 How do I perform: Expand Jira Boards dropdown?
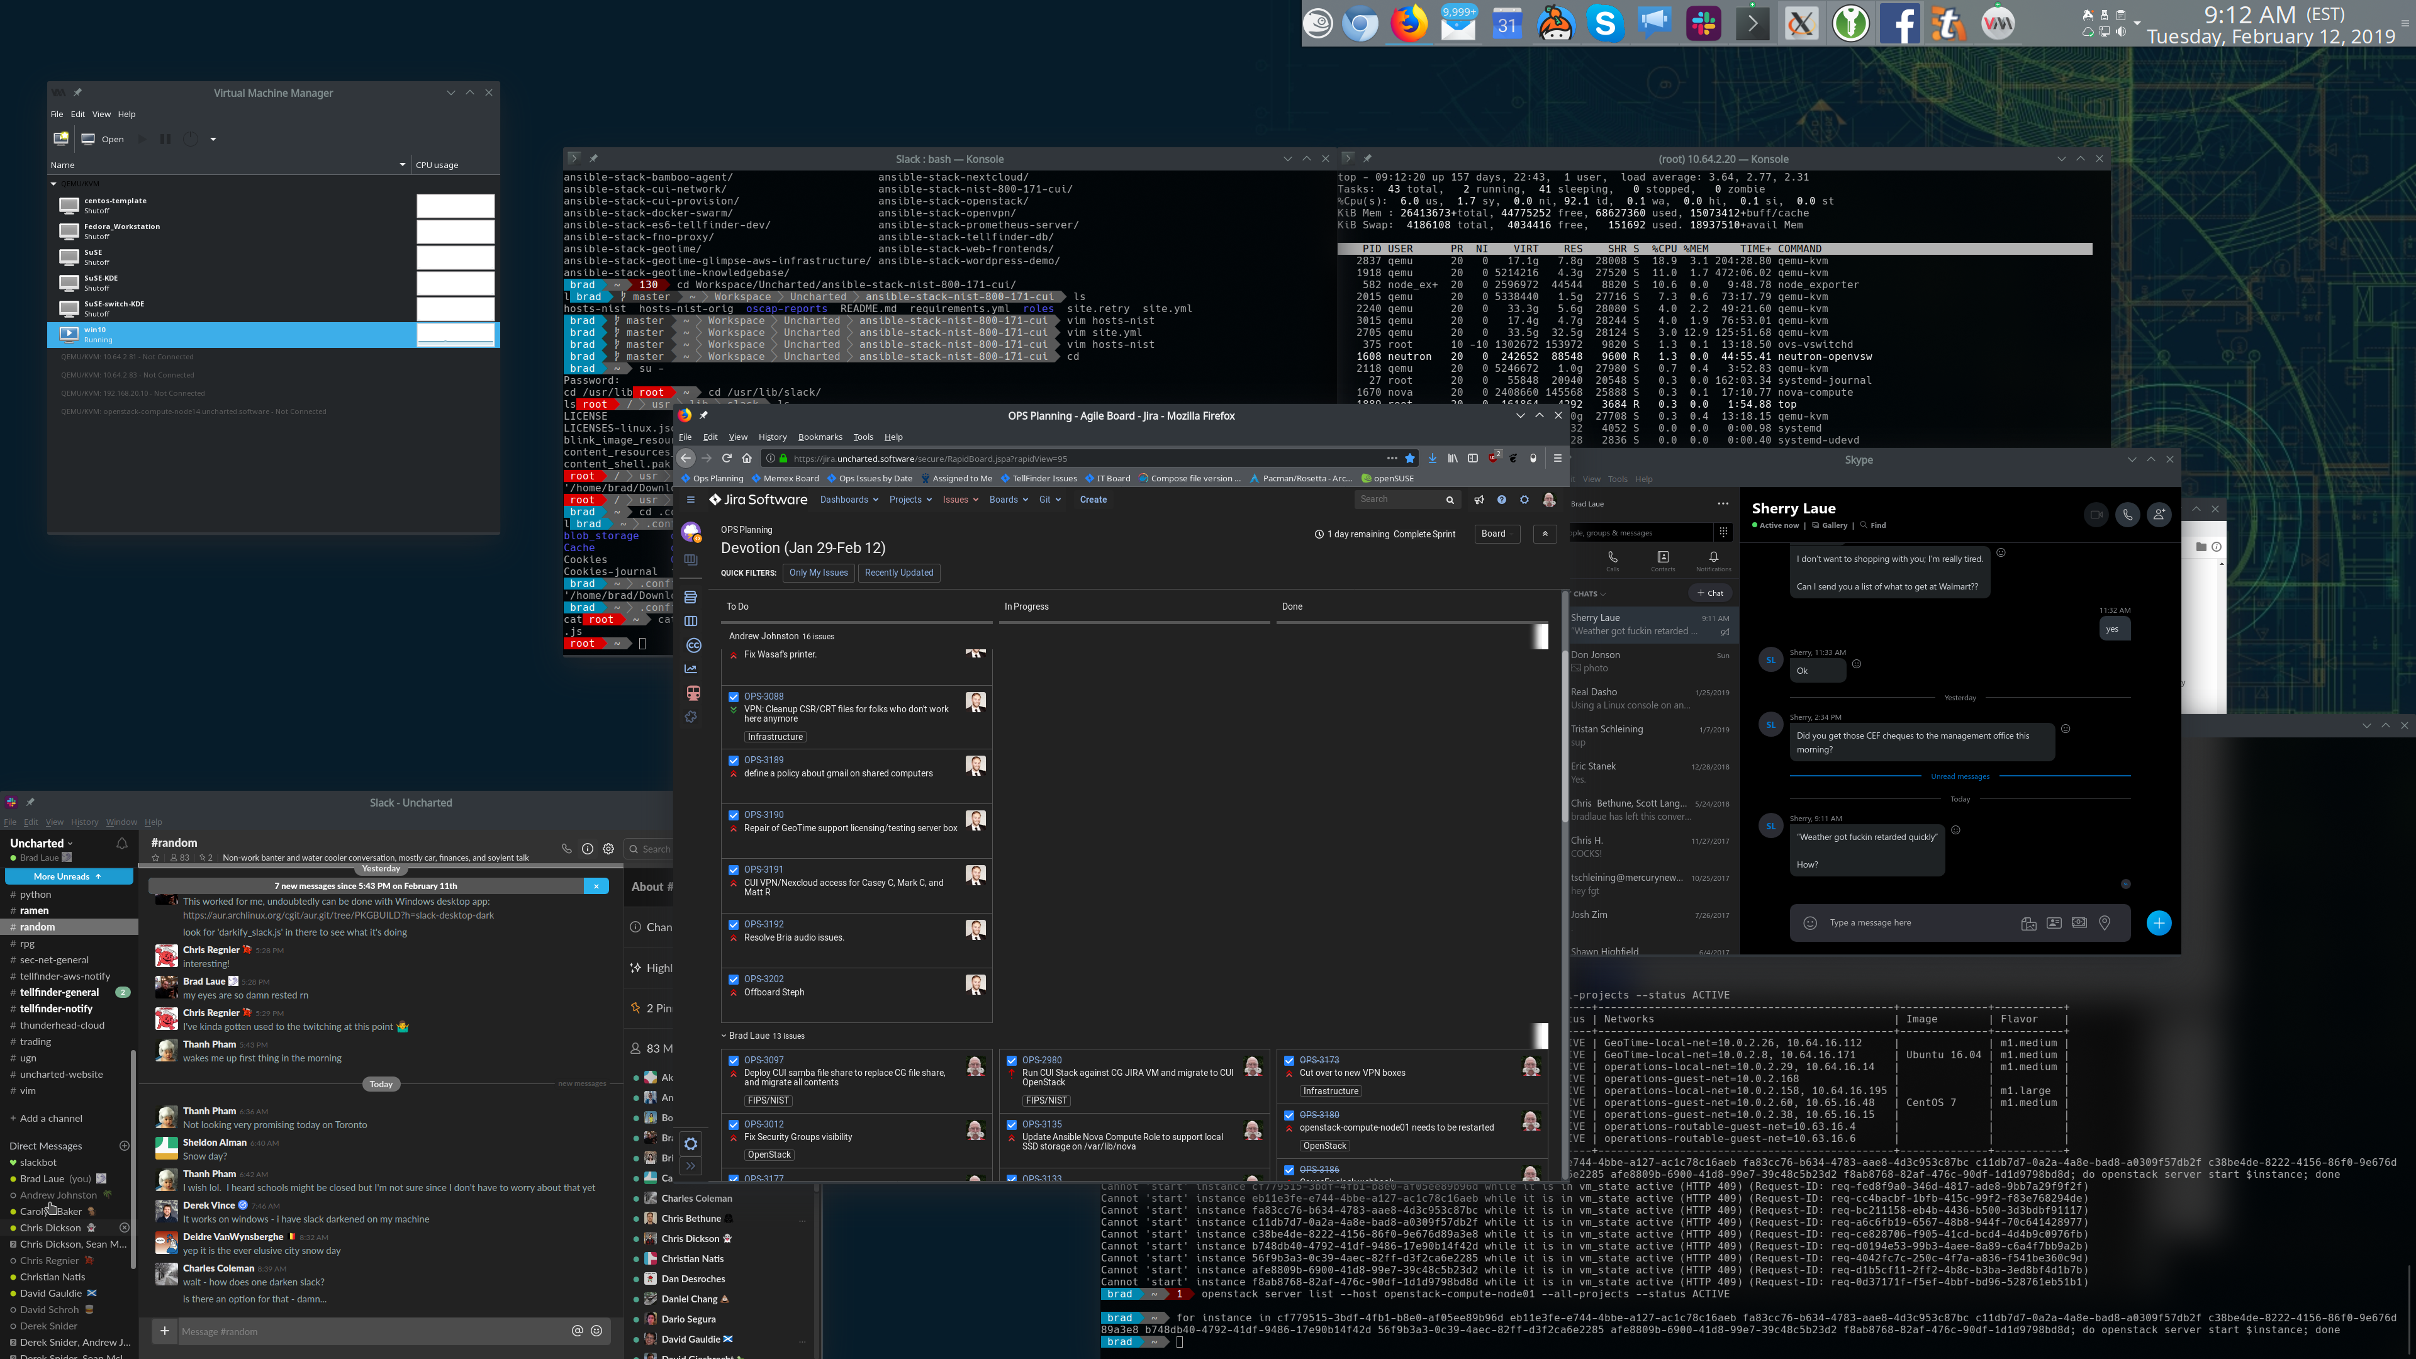tap(1008, 500)
